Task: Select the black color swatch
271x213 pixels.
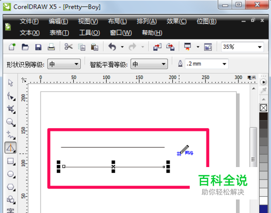Action: 263,116
